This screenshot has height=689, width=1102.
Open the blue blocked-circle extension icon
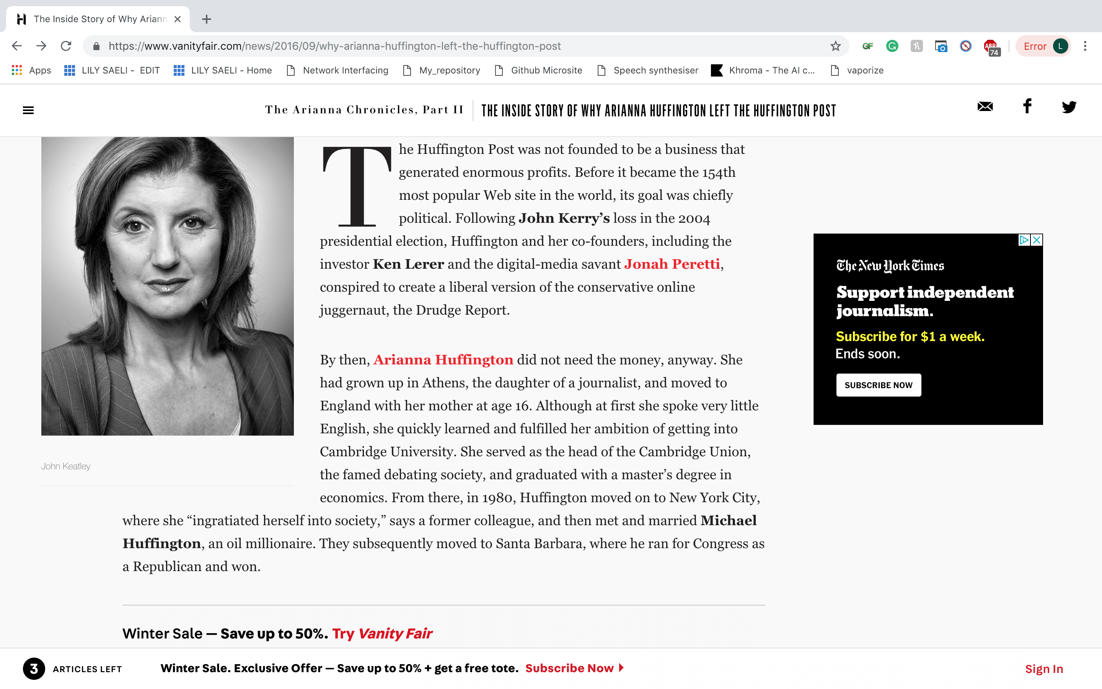click(965, 46)
